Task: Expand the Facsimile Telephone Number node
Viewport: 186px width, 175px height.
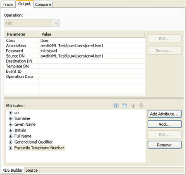Action: (x=10, y=148)
